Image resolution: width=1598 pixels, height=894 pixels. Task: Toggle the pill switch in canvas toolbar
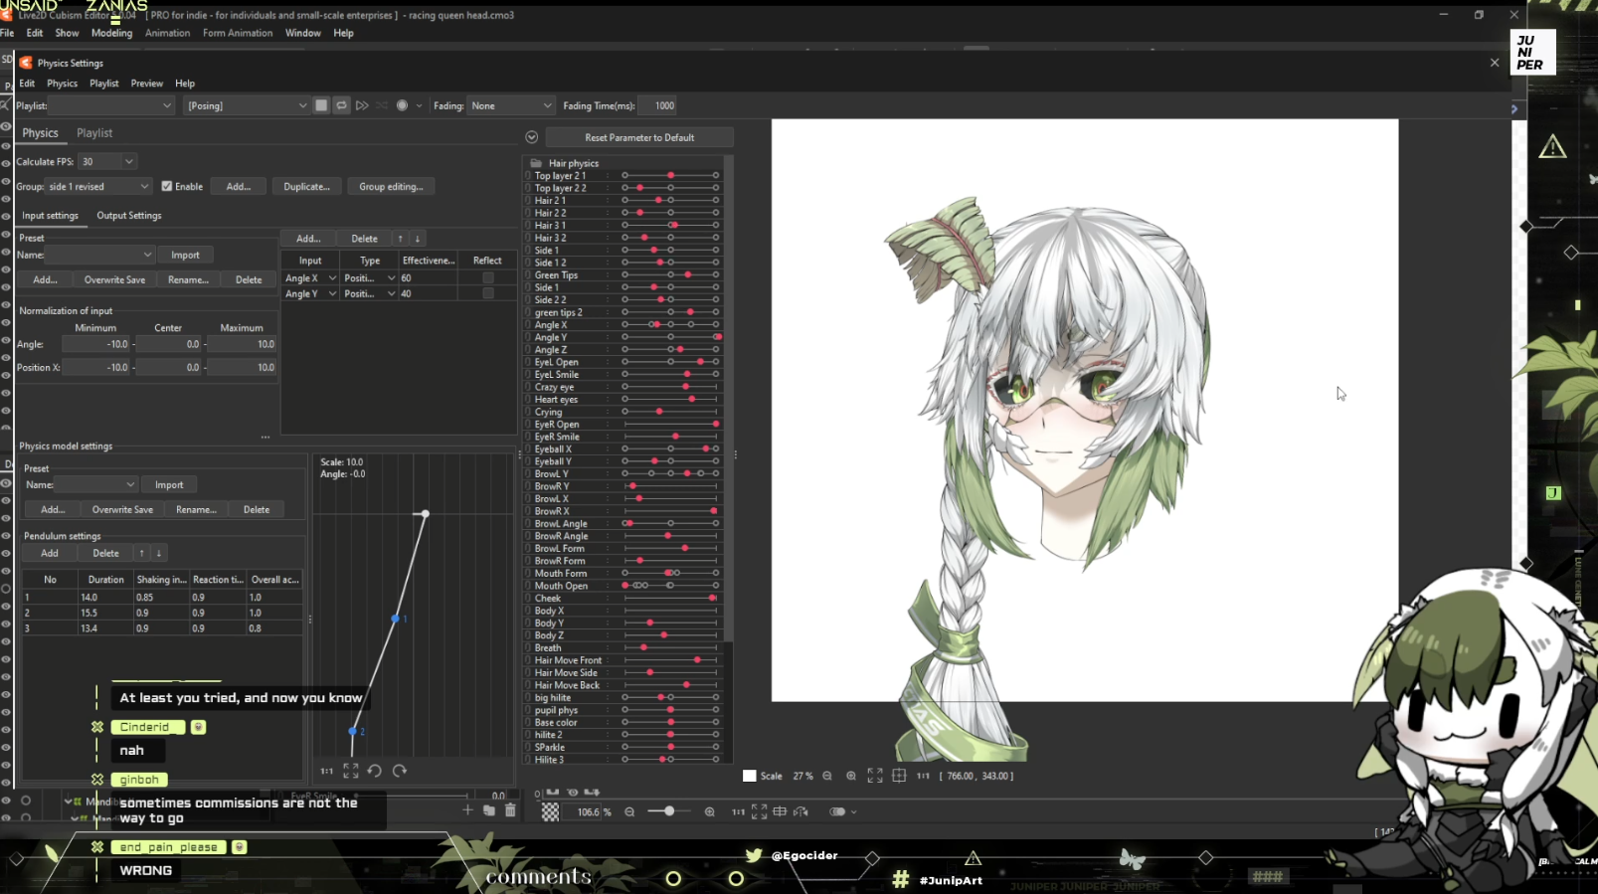(837, 811)
